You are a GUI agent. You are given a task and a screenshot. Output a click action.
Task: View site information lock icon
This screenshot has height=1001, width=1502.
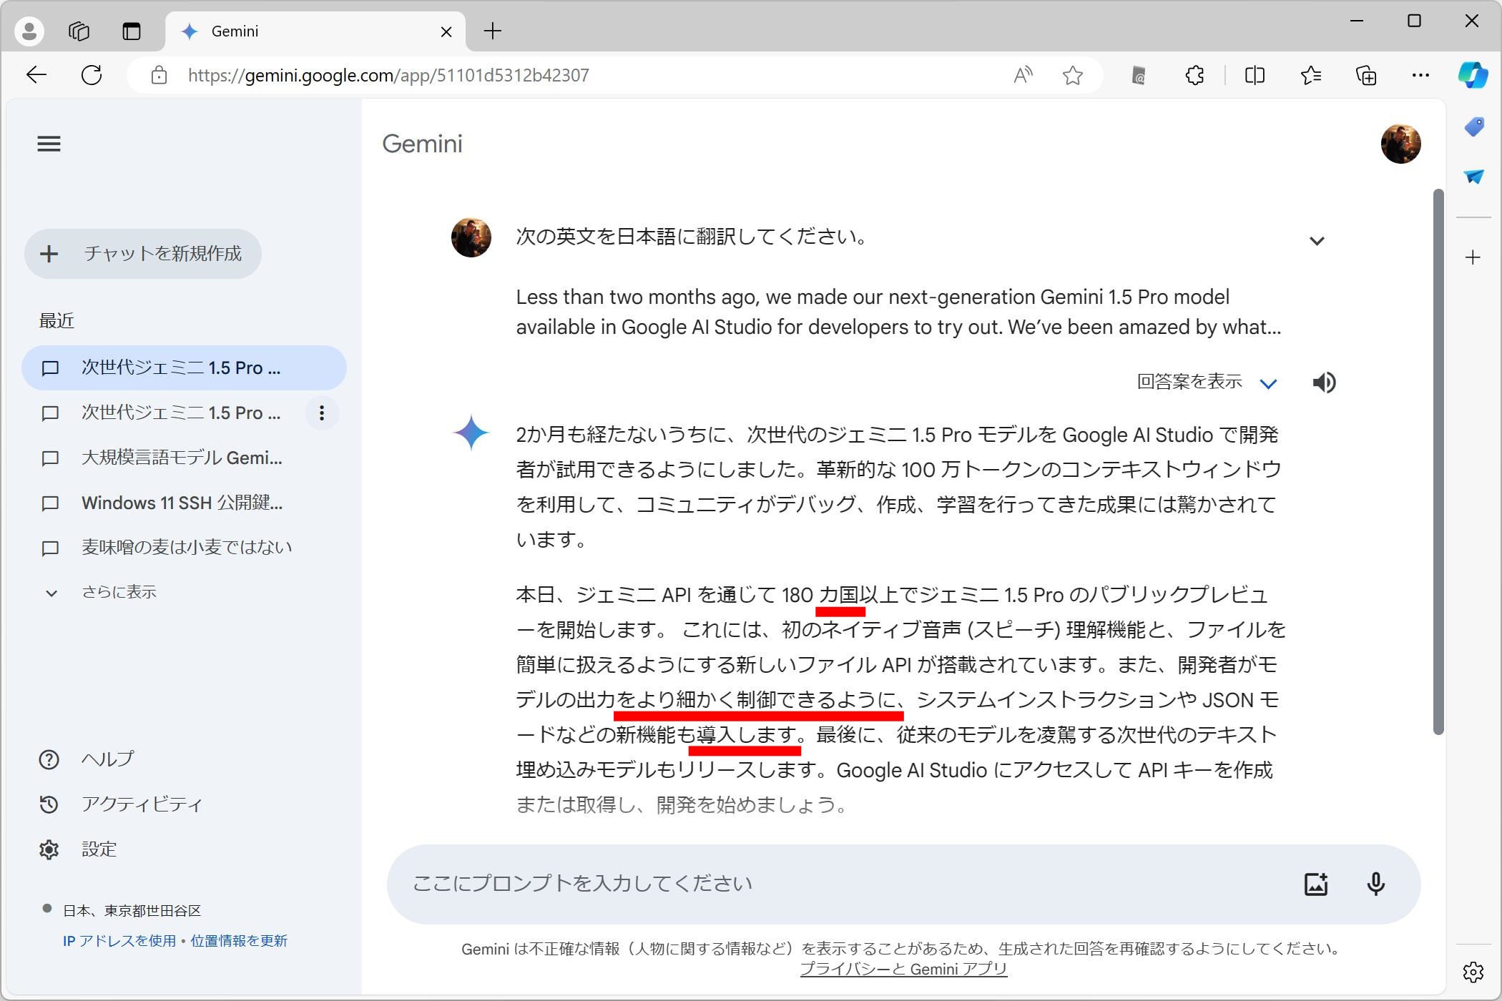pyautogui.click(x=159, y=75)
